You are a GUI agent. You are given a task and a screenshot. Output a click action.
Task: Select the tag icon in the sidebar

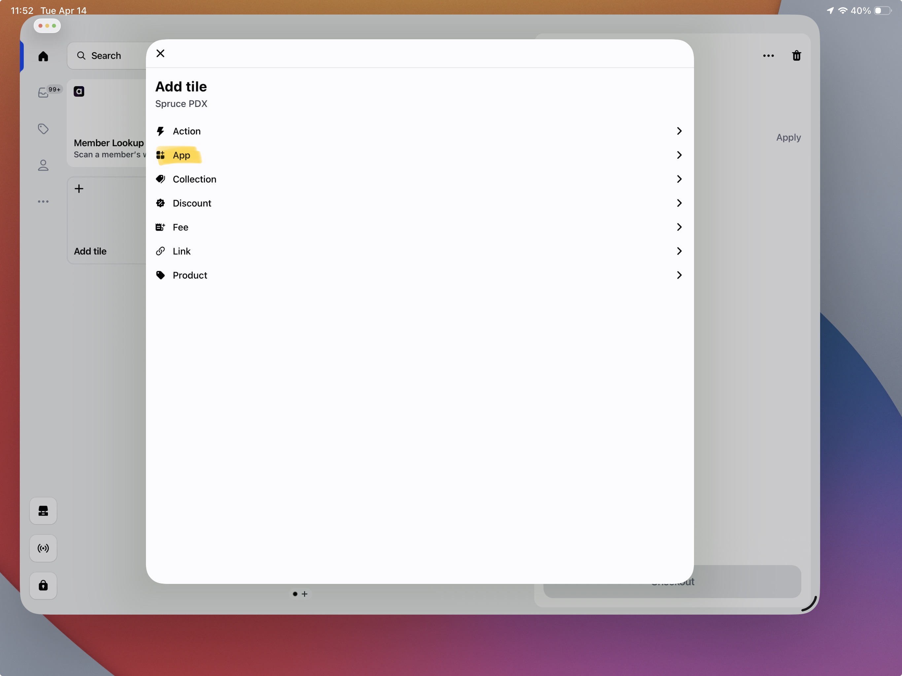(43, 129)
